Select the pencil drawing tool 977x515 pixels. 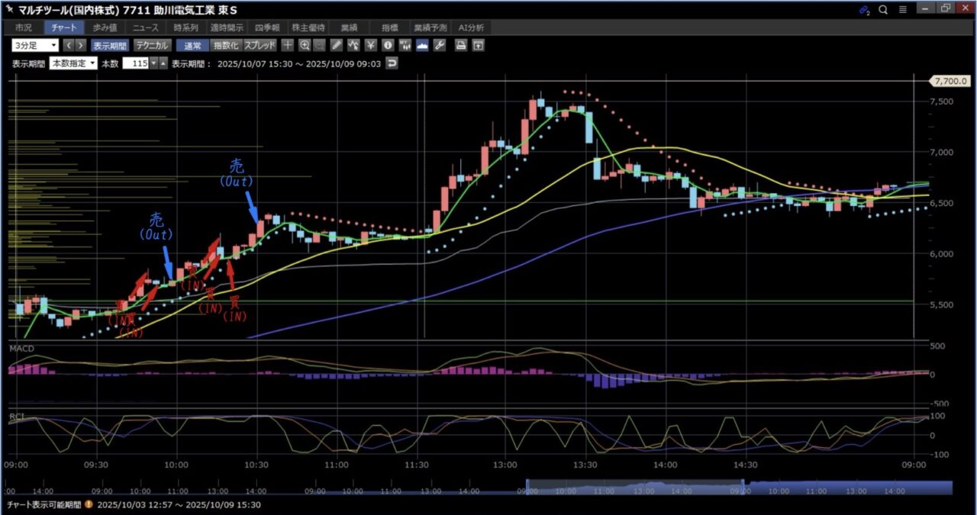pyautogui.click(x=337, y=46)
